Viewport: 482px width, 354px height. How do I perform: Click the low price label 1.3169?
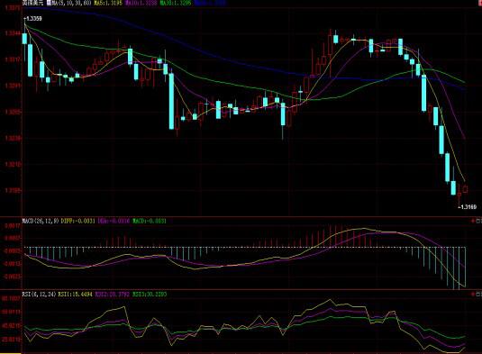point(468,207)
